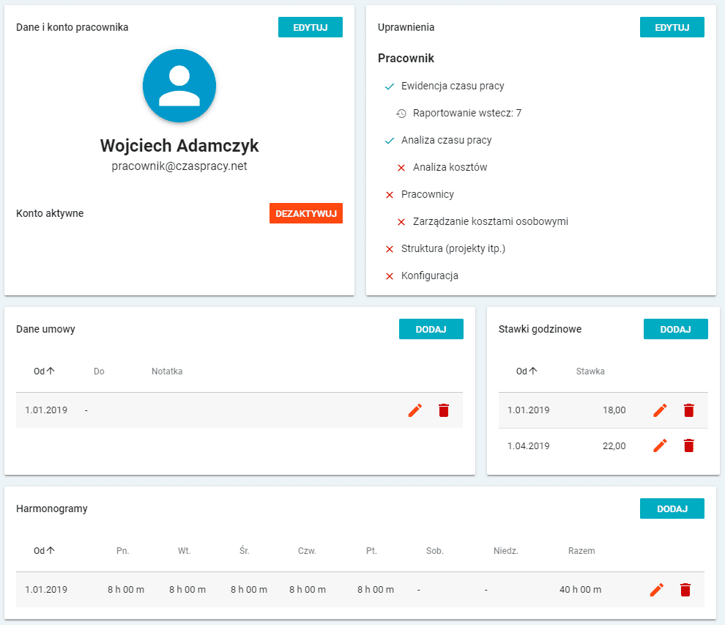This screenshot has width=725, height=625.
Task: Delete the 22,00 hourly rate entry
Action: pos(688,445)
